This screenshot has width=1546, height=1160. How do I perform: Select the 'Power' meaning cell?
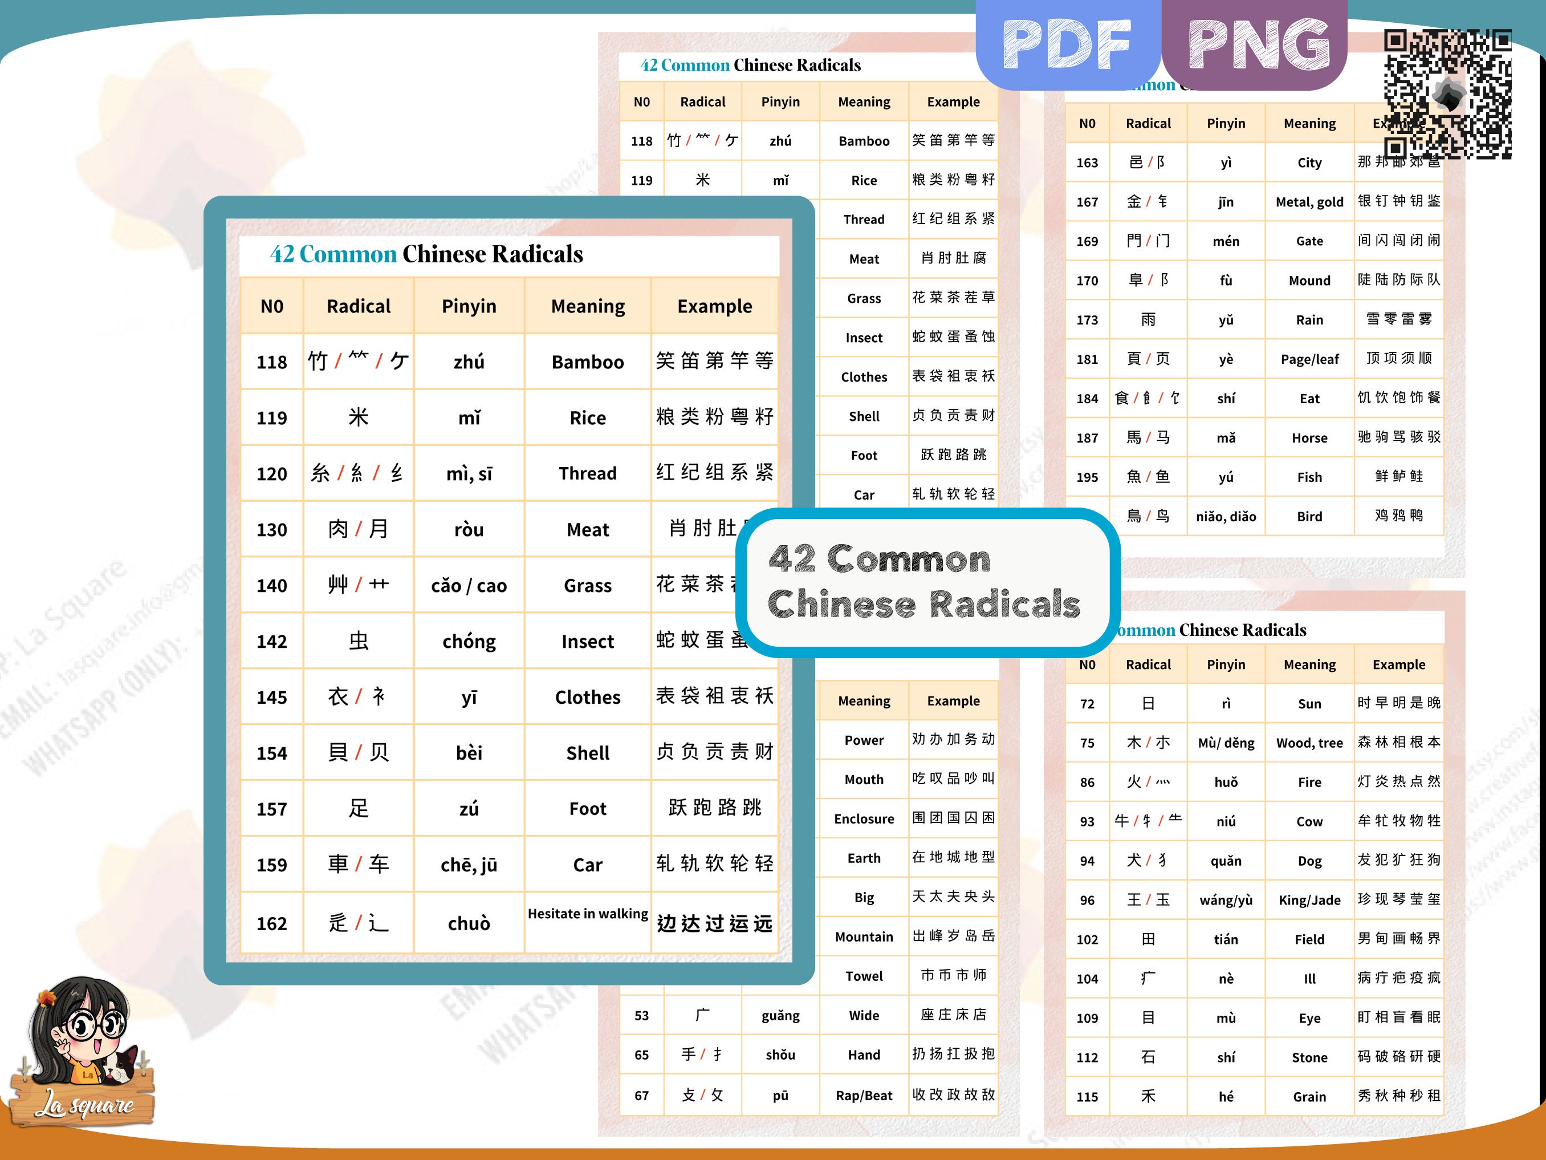click(864, 740)
